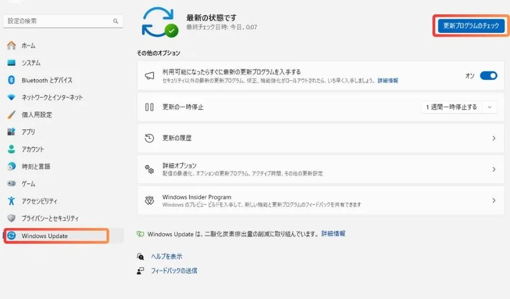The width and height of the screenshot is (510, 299).
Task: Click the ゲーム controller icon
Action: (x=12, y=183)
